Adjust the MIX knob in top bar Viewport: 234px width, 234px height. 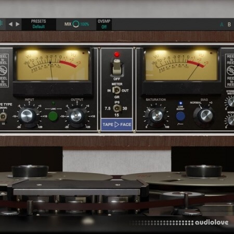(x=76, y=24)
